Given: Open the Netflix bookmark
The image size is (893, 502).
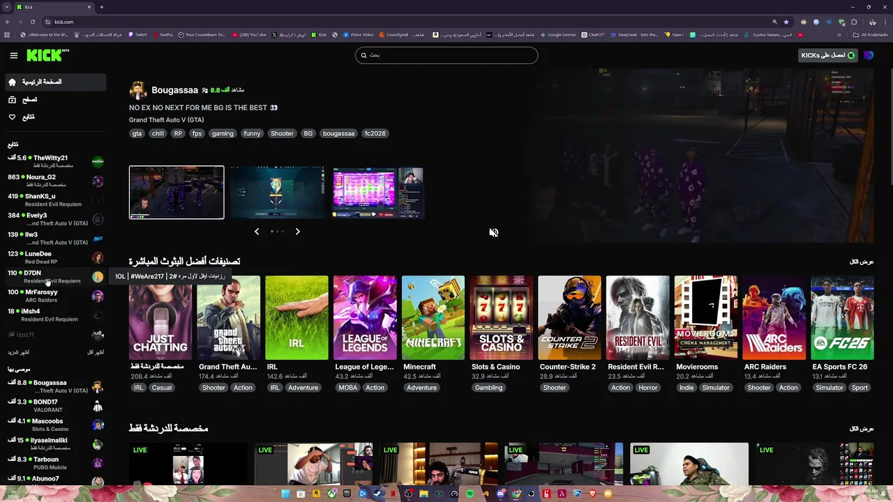Looking at the screenshot, I should pos(163,35).
